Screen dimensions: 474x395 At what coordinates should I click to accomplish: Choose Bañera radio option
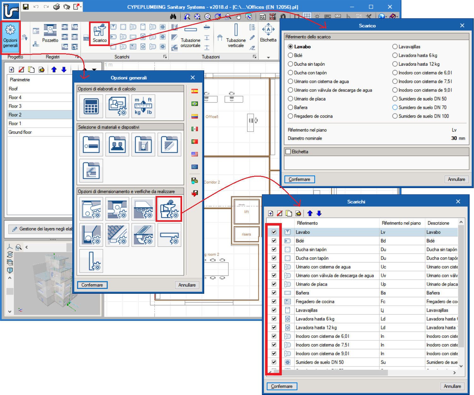click(x=290, y=108)
